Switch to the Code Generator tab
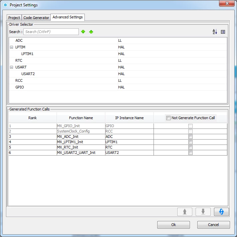Image resolution: width=237 pixels, height=237 pixels. [36, 18]
